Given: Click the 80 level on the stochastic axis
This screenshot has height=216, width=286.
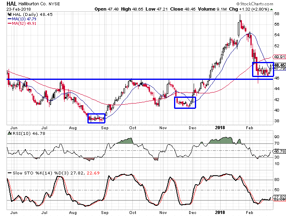Looking at the screenshot, I should click(277, 180).
